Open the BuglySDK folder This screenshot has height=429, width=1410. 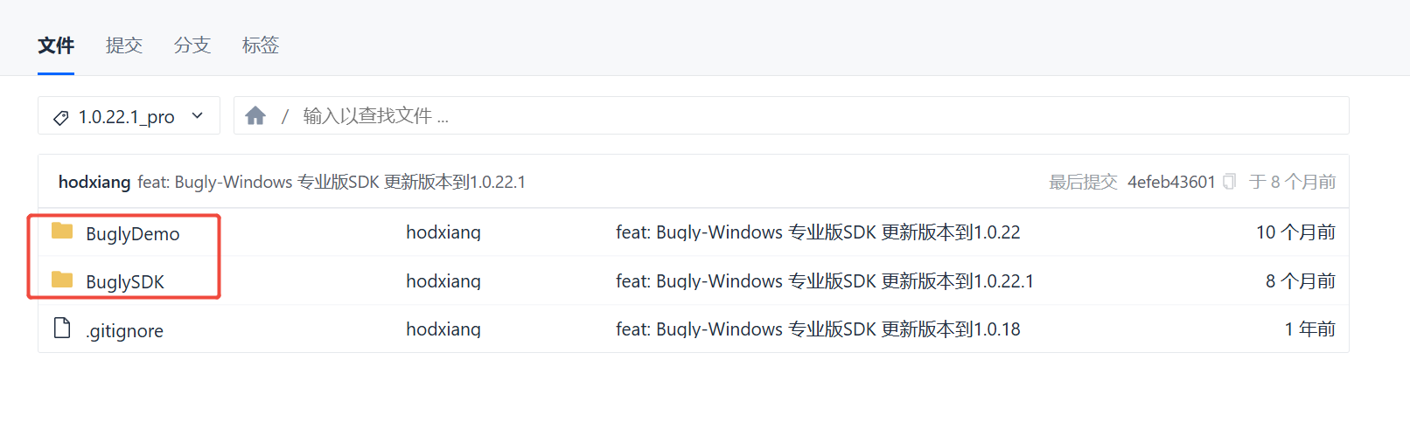(125, 282)
